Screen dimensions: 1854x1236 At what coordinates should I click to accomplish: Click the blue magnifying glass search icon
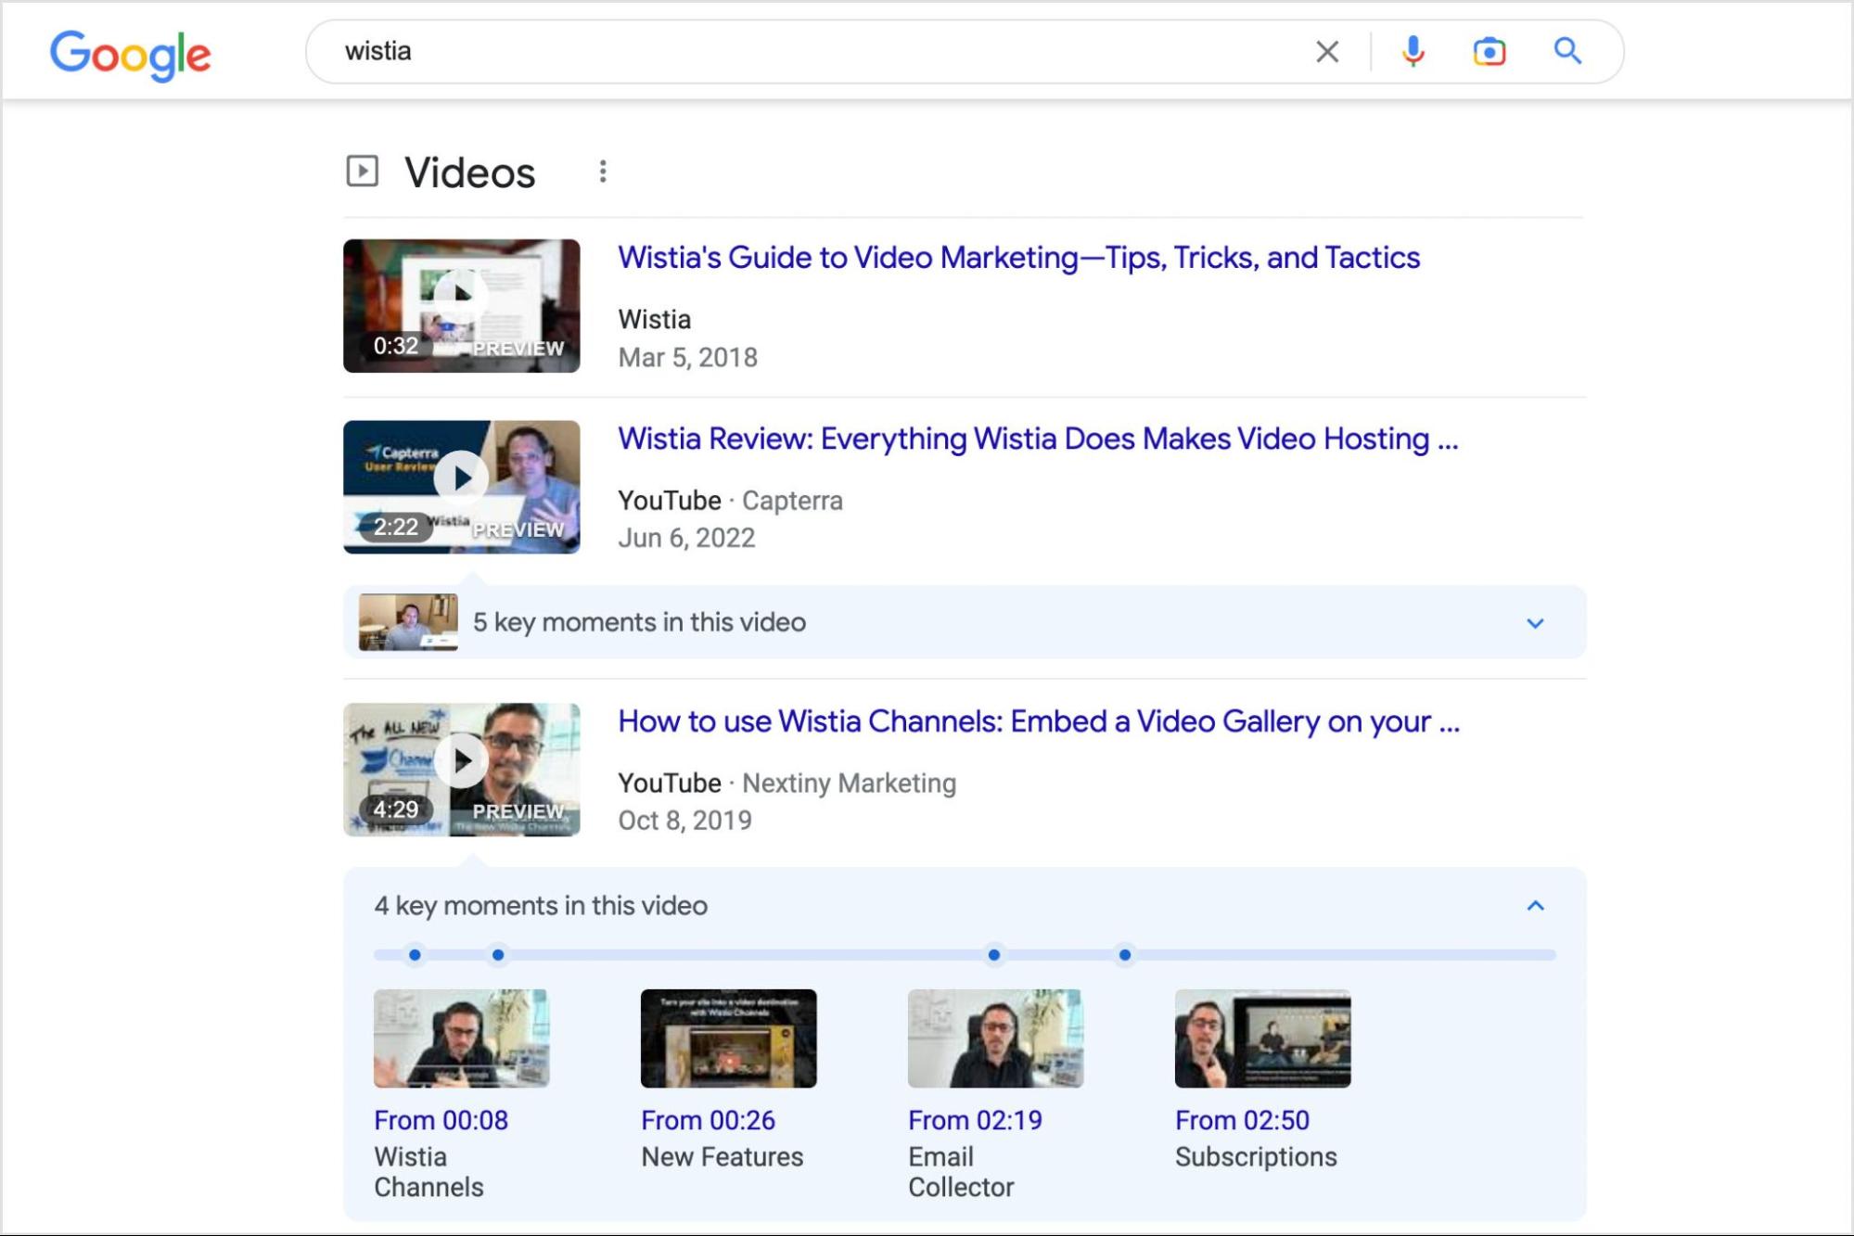(1567, 51)
